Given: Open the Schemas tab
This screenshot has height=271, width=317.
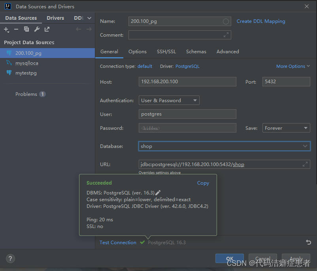Looking at the screenshot, I should point(196,52).
